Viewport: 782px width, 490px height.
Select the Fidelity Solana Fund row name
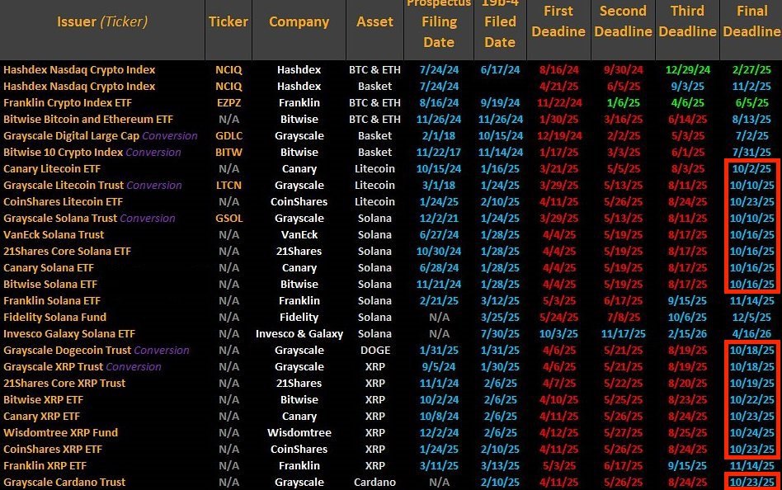54,317
